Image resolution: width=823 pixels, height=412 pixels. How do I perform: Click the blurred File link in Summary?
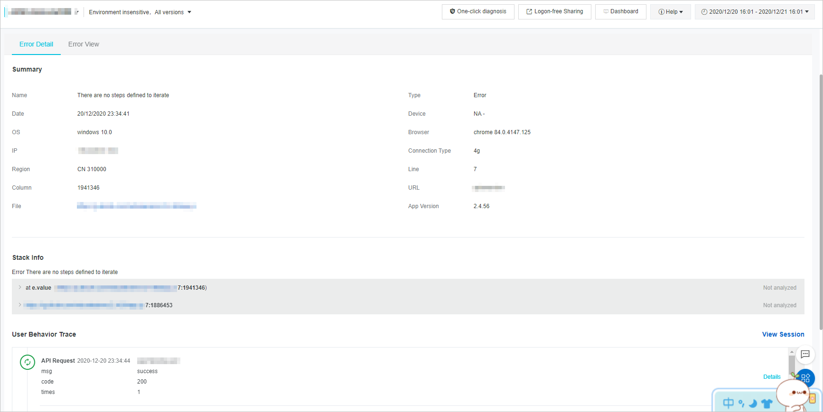137,206
